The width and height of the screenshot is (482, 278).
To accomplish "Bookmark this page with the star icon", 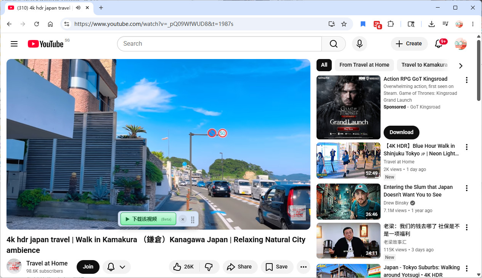I will pyautogui.click(x=344, y=24).
